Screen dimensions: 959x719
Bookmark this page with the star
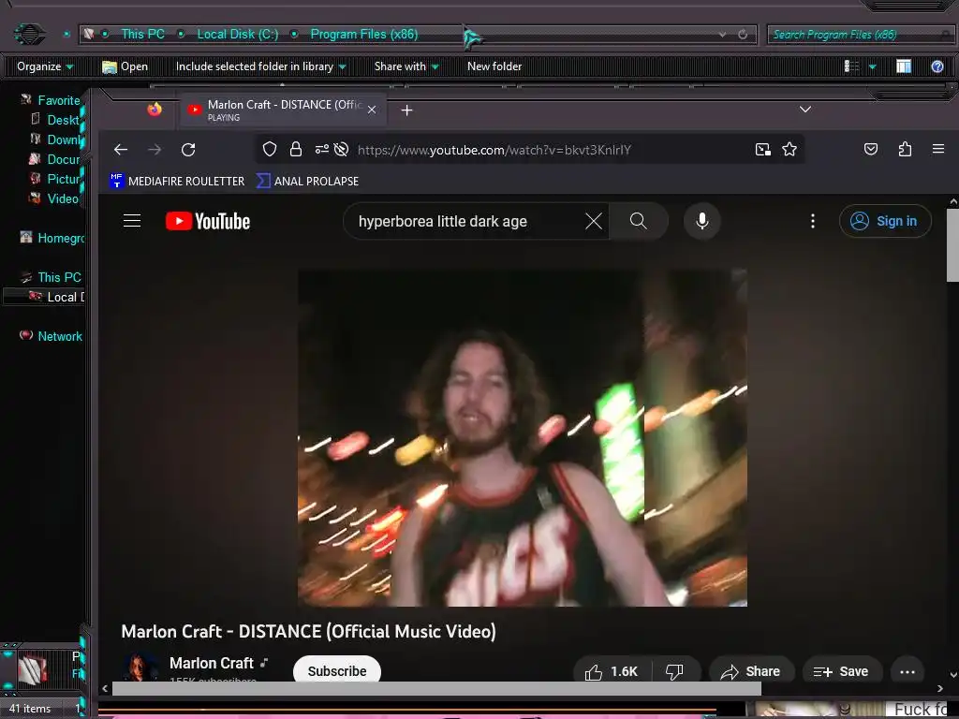(789, 149)
